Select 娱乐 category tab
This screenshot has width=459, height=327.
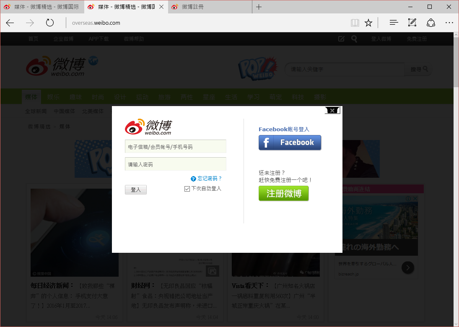point(53,97)
